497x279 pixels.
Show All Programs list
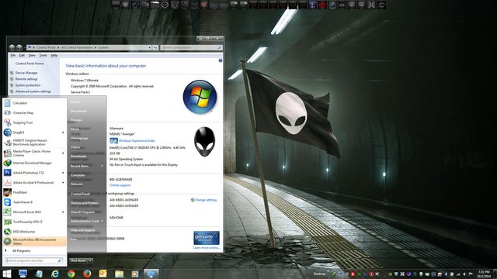(x=21, y=251)
